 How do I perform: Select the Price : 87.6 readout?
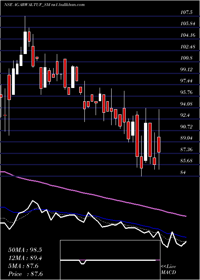pos(25,274)
